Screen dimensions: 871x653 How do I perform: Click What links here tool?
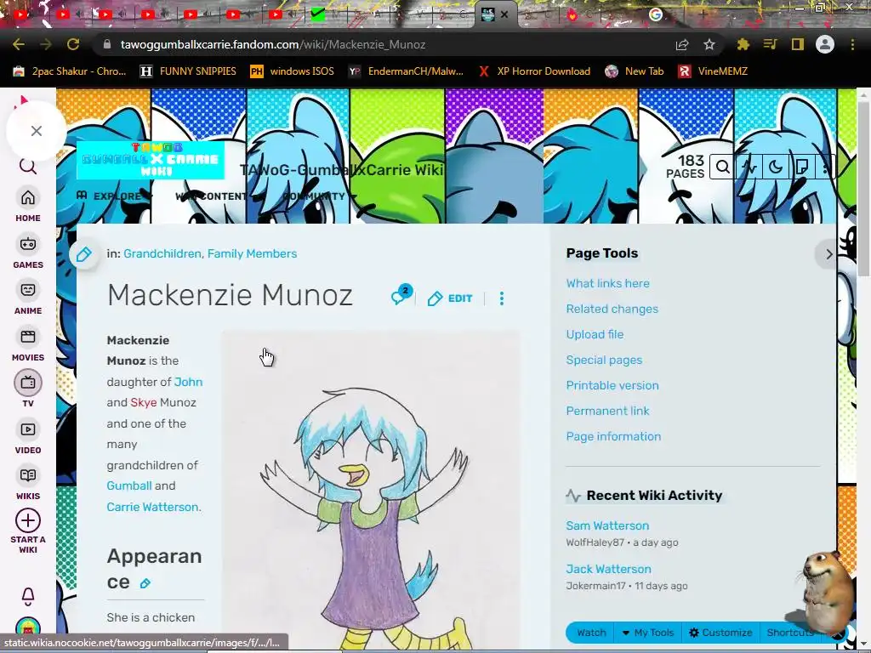coord(607,283)
